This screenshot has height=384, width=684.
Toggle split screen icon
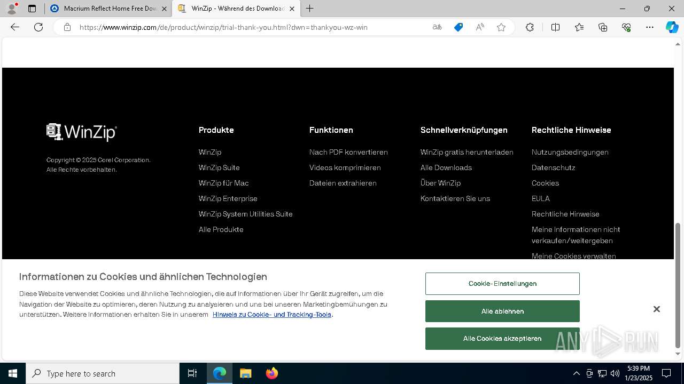click(x=555, y=27)
